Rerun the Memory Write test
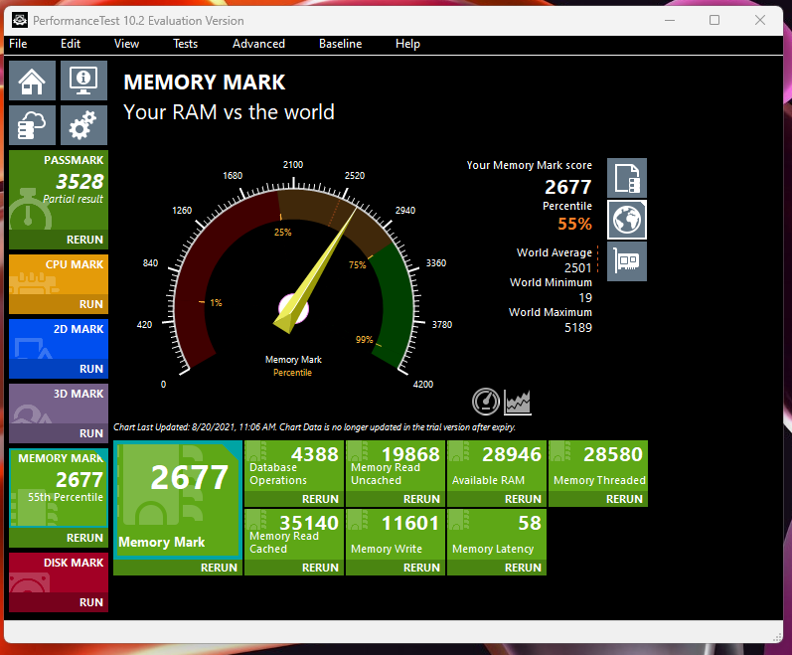 pyautogui.click(x=396, y=568)
